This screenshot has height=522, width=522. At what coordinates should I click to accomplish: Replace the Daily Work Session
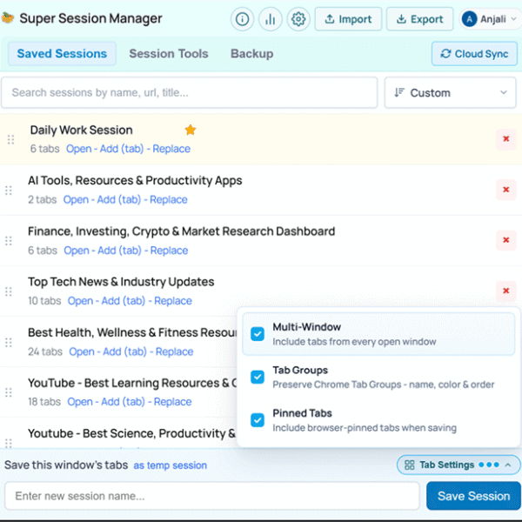171,149
